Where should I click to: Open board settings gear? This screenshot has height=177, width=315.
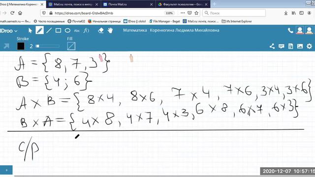(309, 46)
